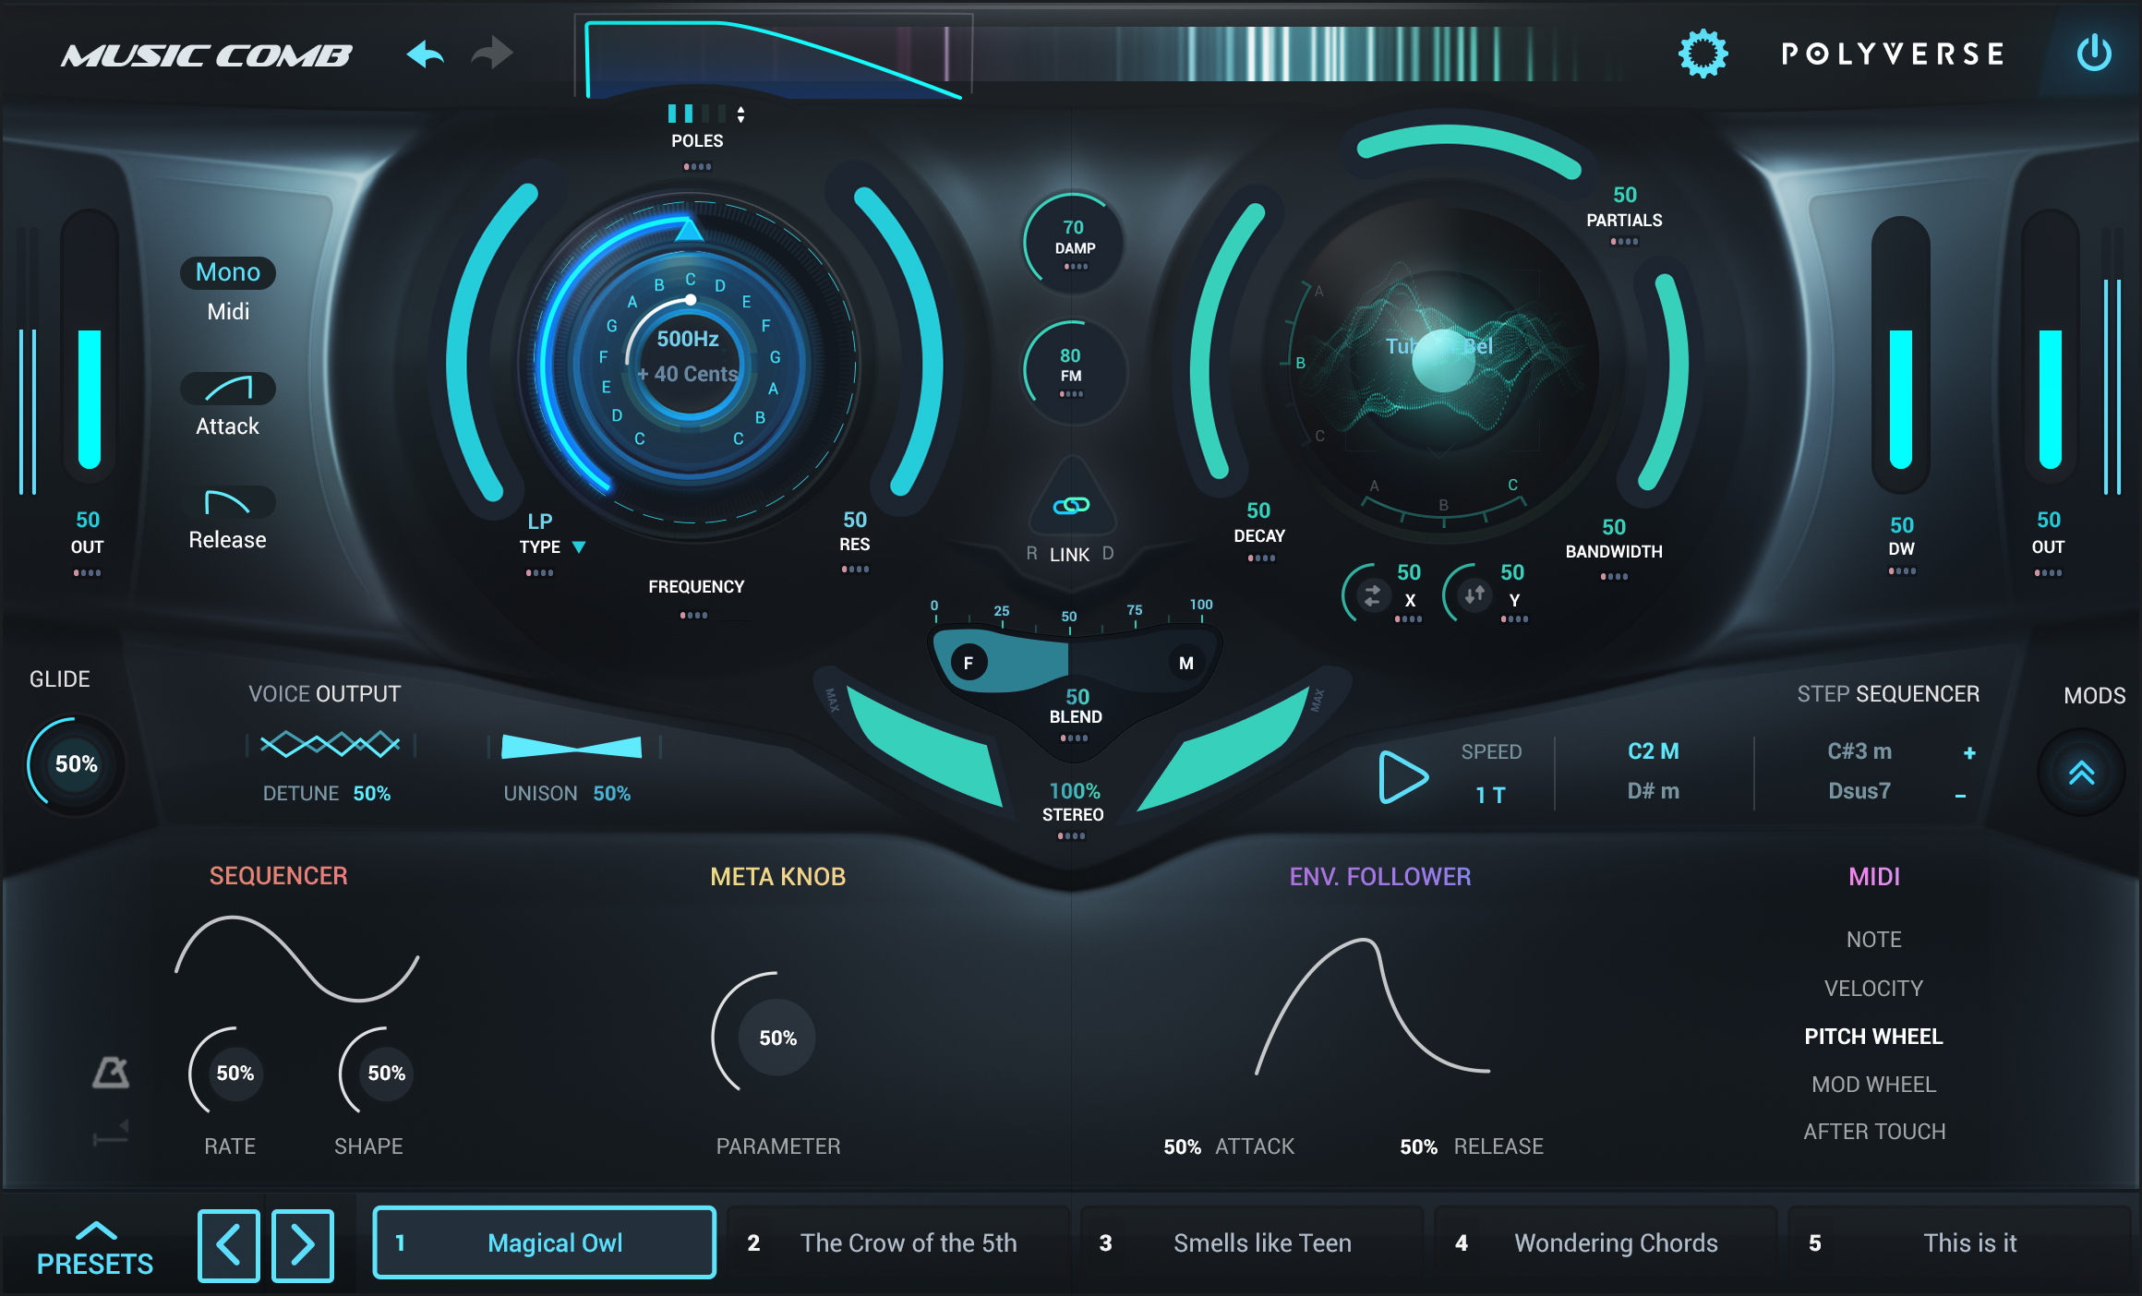Click the Release envelope curve icon
This screenshot has width=2142, height=1296.
(x=227, y=502)
